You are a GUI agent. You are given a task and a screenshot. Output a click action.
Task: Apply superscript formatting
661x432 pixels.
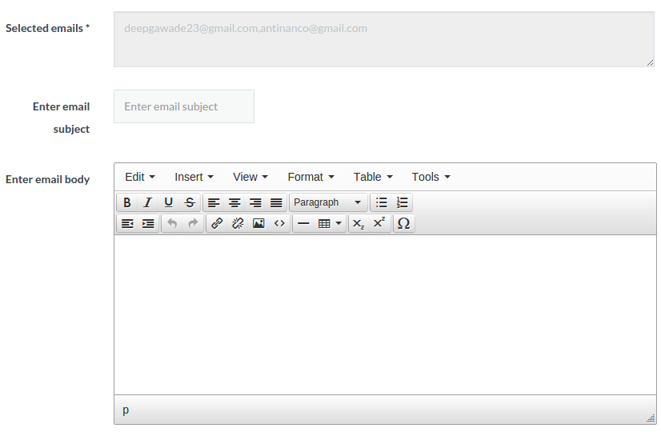[x=379, y=224]
